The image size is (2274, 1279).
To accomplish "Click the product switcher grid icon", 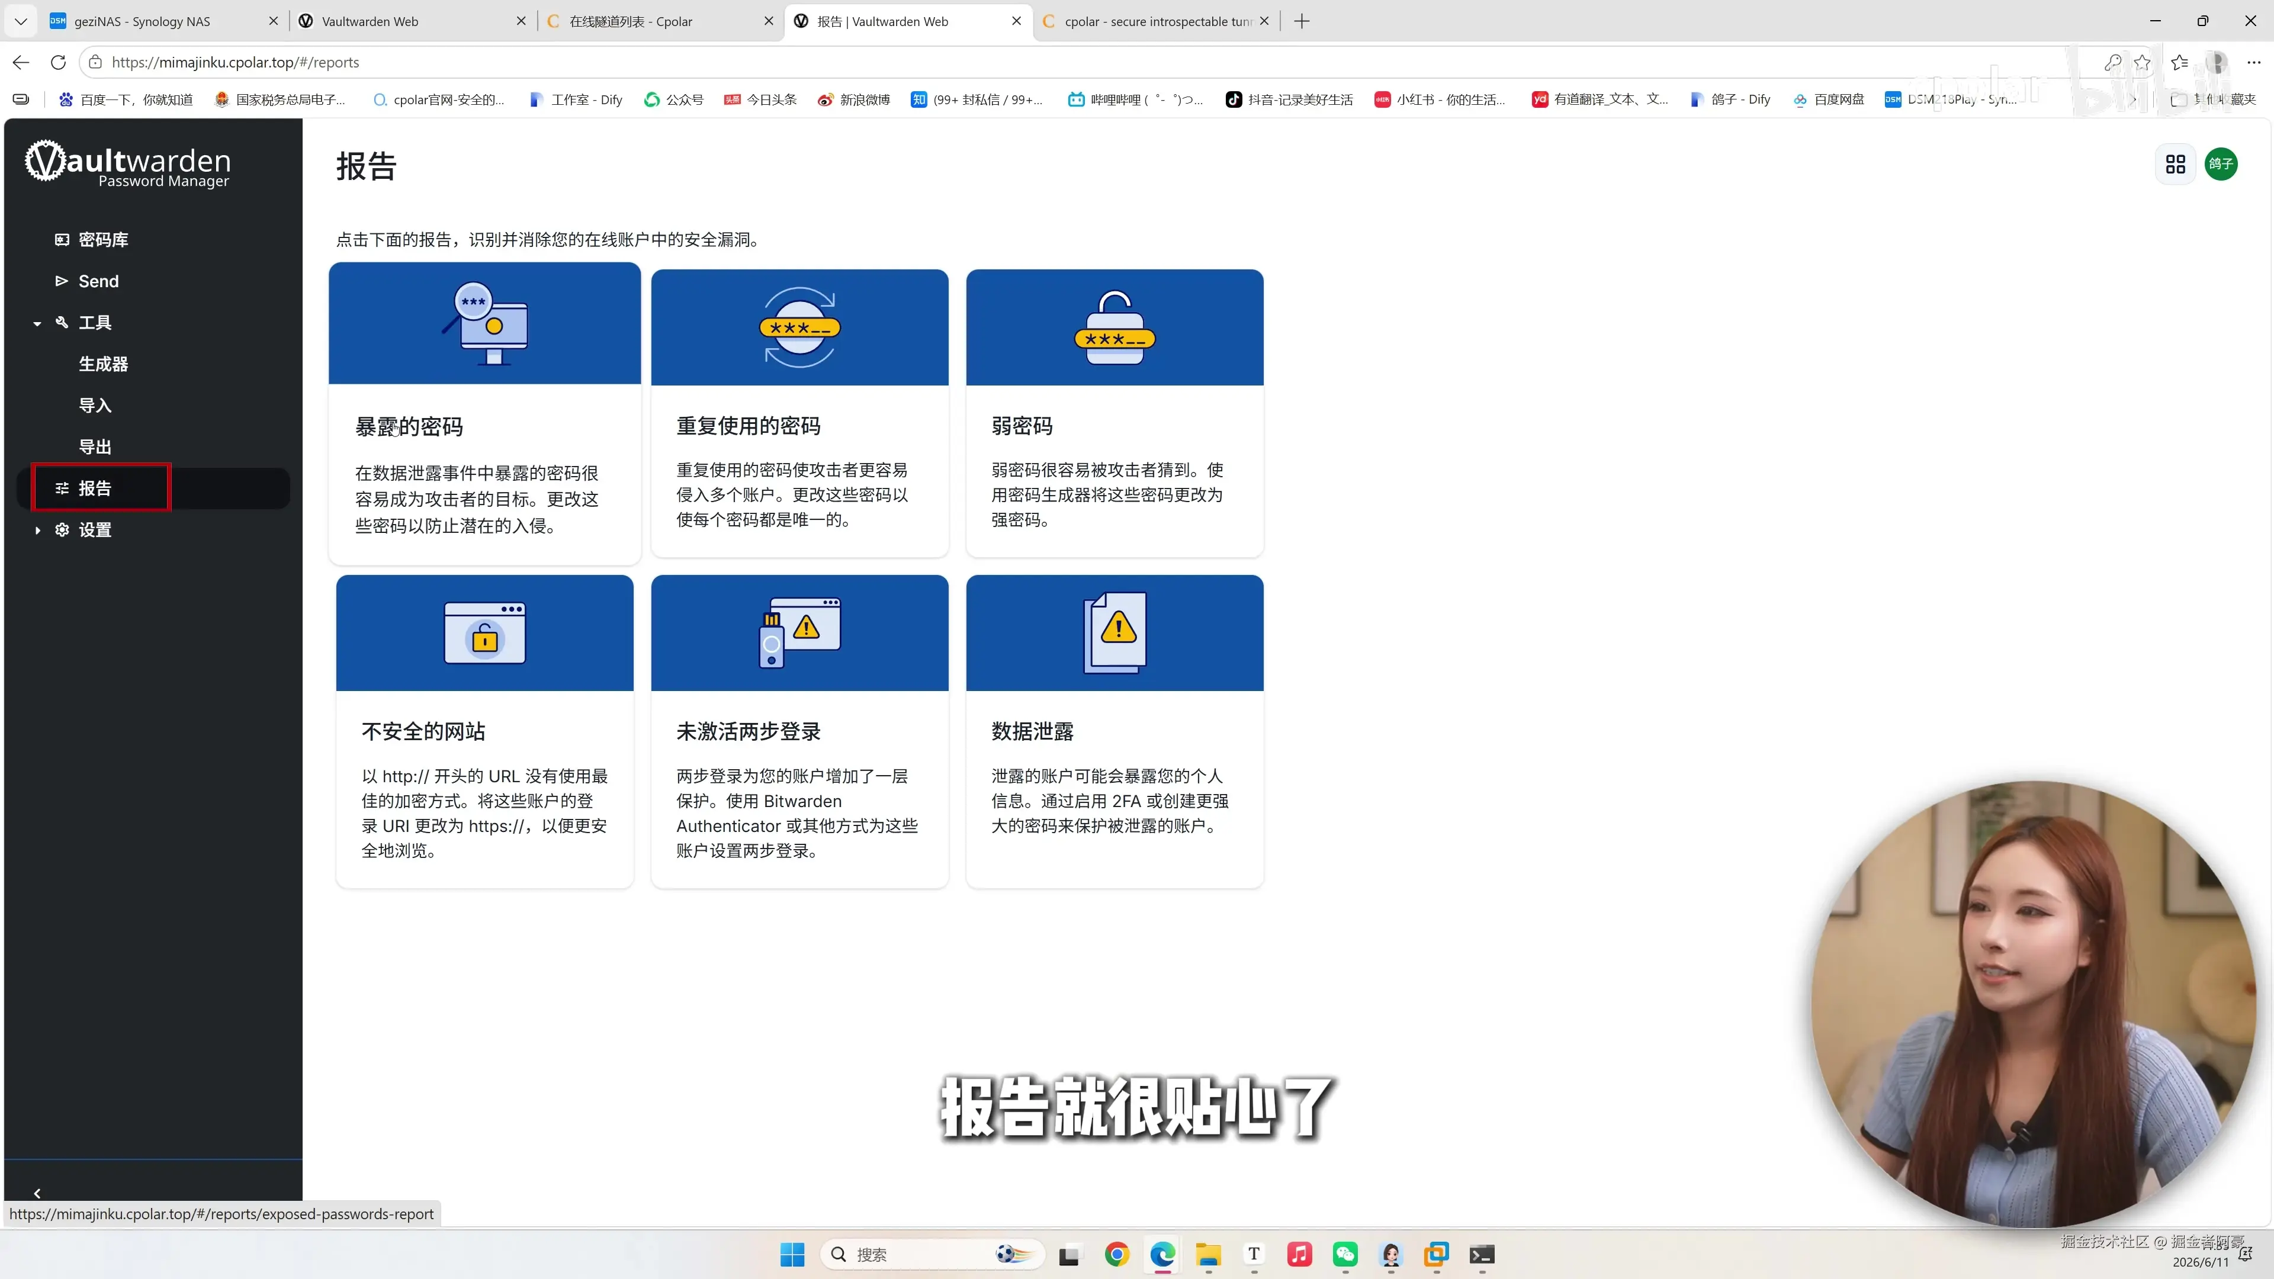I will [2175, 164].
